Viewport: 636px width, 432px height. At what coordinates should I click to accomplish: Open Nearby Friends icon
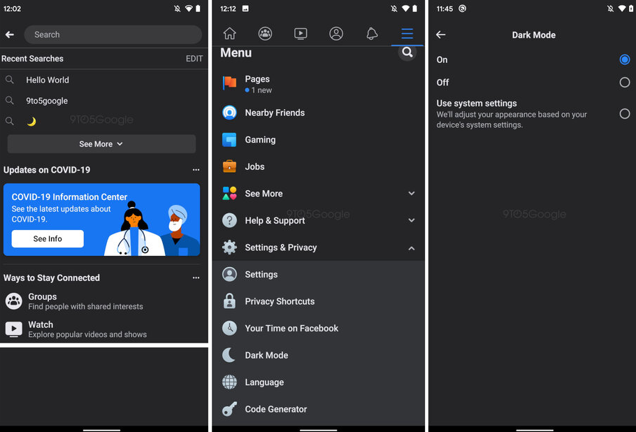point(229,113)
